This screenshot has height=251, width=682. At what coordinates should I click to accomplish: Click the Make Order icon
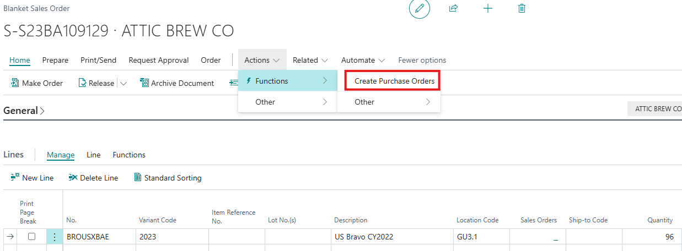pyautogui.click(x=15, y=83)
